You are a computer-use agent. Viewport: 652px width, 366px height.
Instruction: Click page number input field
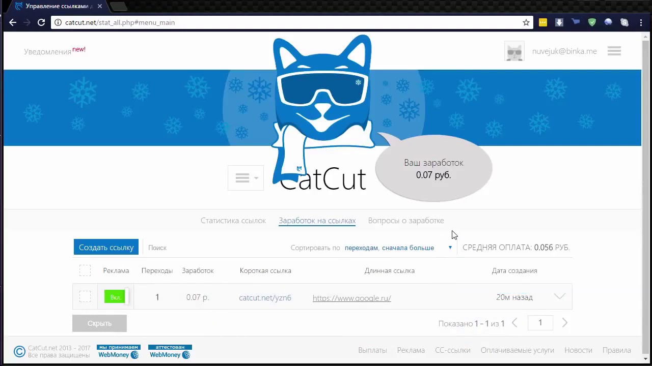pos(540,323)
